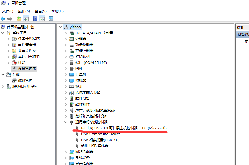
Task: Open the 操作(A) menu
Action: click(x=24, y=11)
